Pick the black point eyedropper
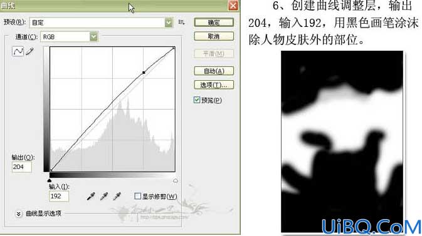Viewport: 422px width, 236px height. click(x=91, y=196)
